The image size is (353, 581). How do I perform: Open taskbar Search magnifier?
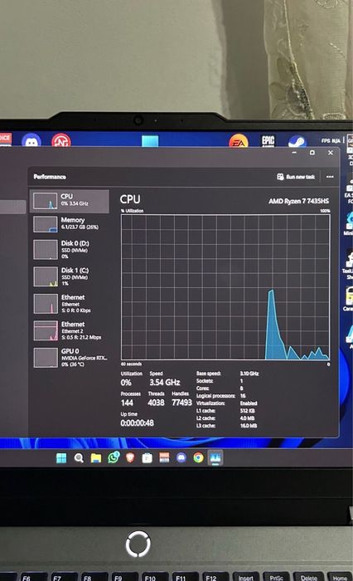pos(79,458)
